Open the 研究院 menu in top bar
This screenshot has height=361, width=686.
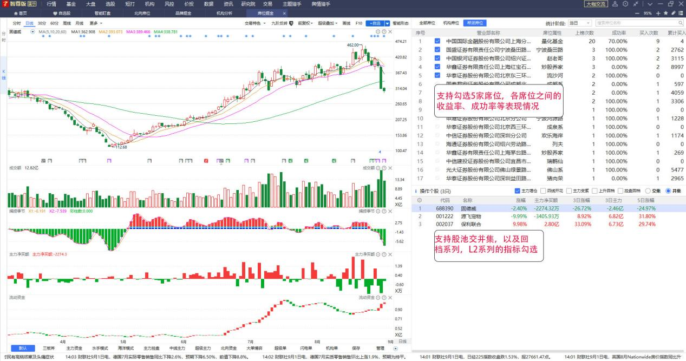click(248, 4)
